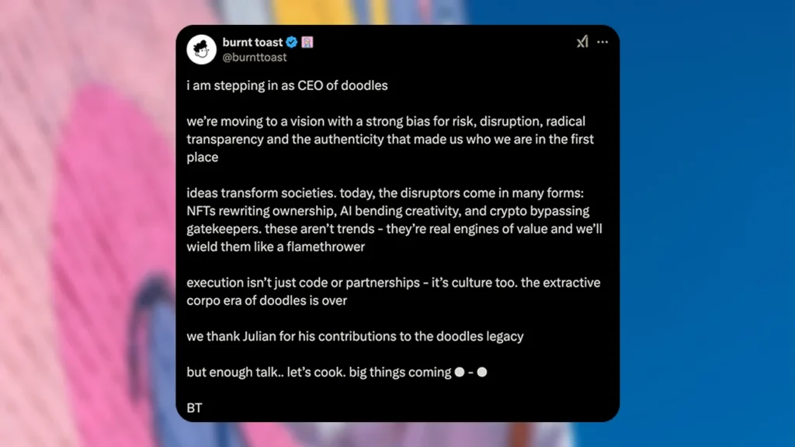Click the blue verified checkmark badge
The image size is (795, 447).
point(292,42)
